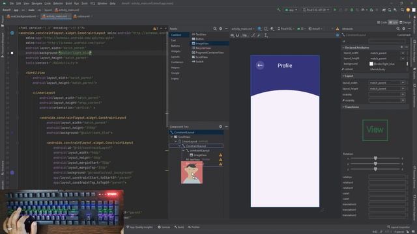417x234 pixels.
Task: Select the Buttons category in Palette
Action: pyautogui.click(x=175, y=46)
